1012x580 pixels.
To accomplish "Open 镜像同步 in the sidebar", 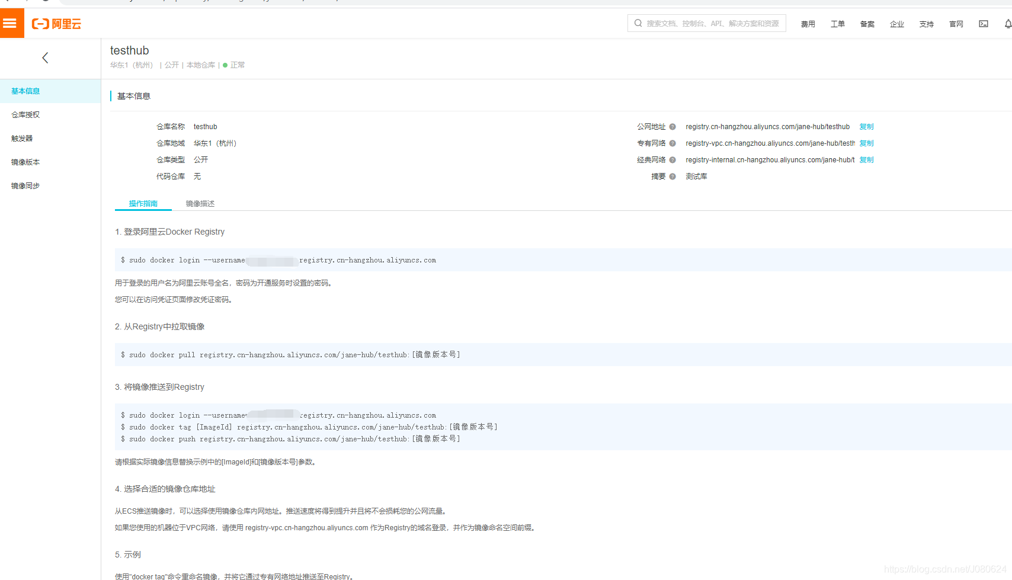I will click(x=50, y=186).
